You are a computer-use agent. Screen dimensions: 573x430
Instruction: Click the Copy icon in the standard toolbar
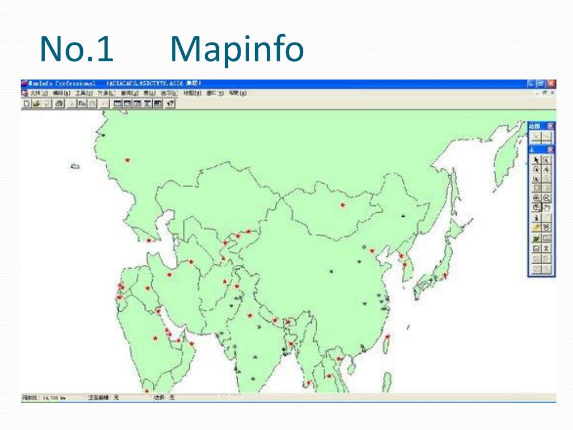[83, 104]
